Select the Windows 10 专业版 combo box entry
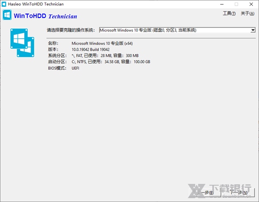This screenshot has width=259, height=202. click(177, 30)
